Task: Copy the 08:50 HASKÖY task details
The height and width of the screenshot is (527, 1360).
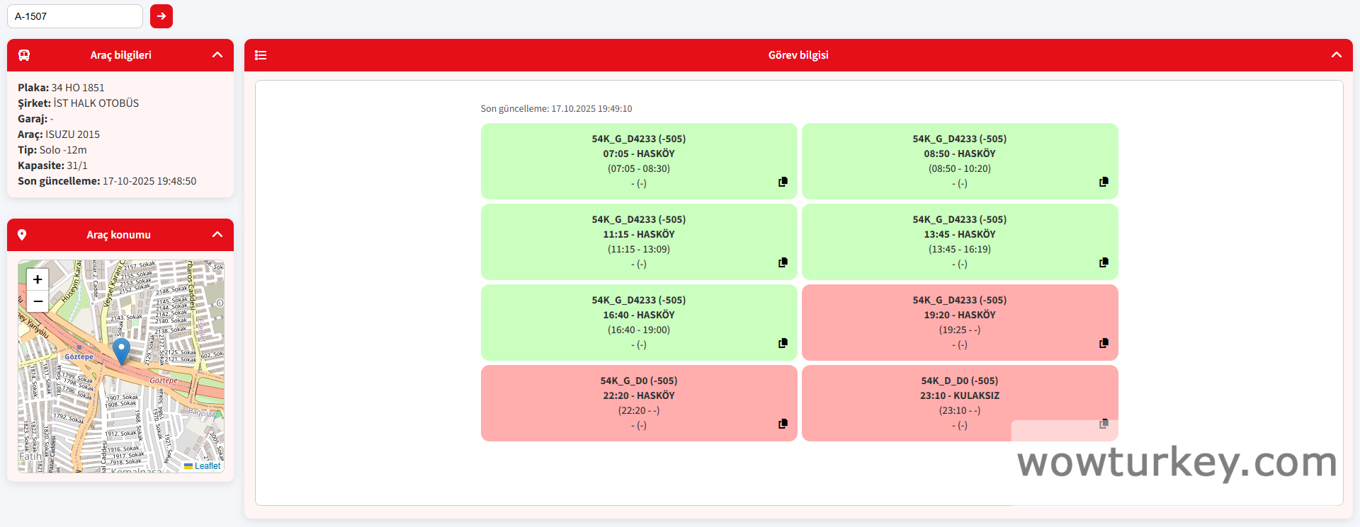Action: [1104, 182]
